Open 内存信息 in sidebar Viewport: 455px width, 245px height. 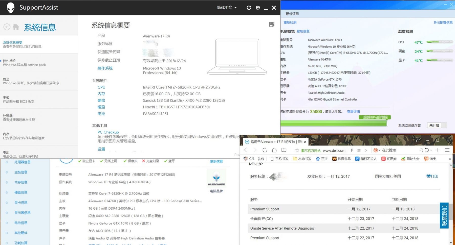coord(21,182)
